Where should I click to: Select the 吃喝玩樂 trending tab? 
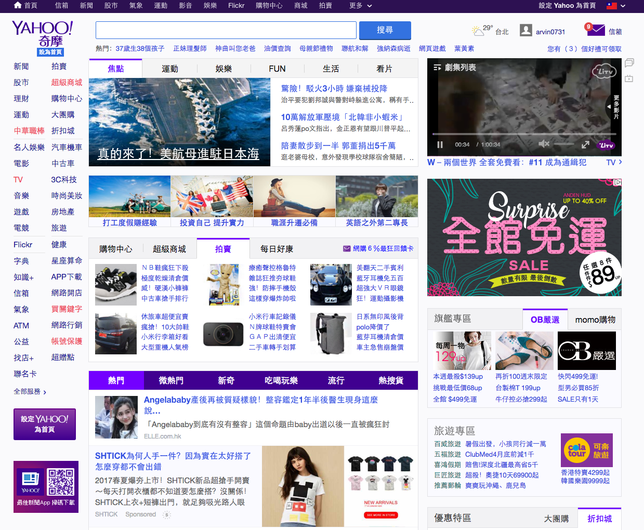click(281, 380)
